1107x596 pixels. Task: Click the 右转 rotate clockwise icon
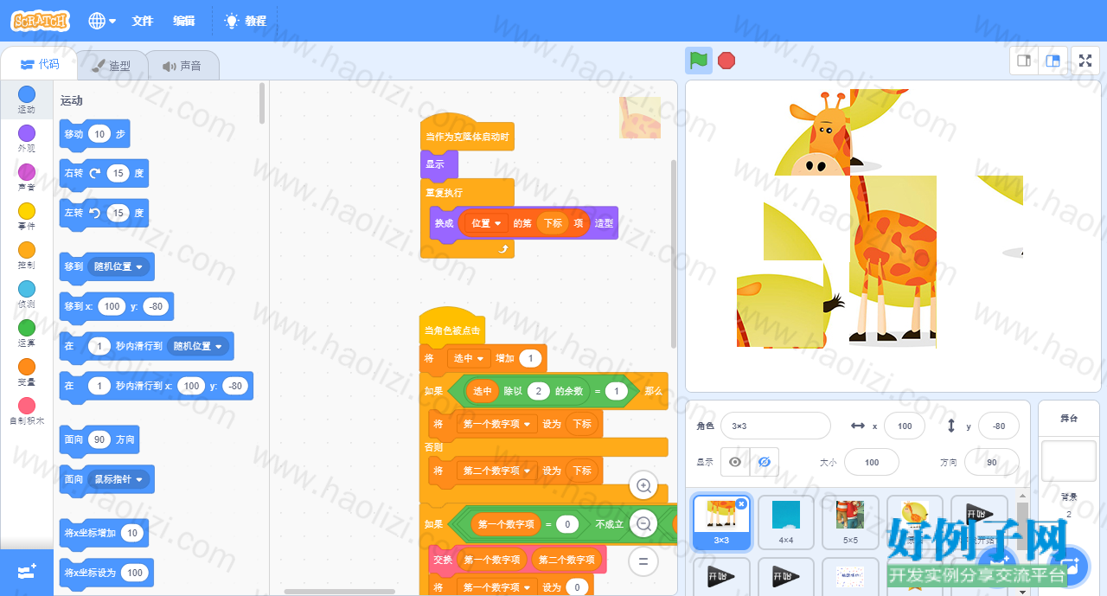[x=95, y=173]
